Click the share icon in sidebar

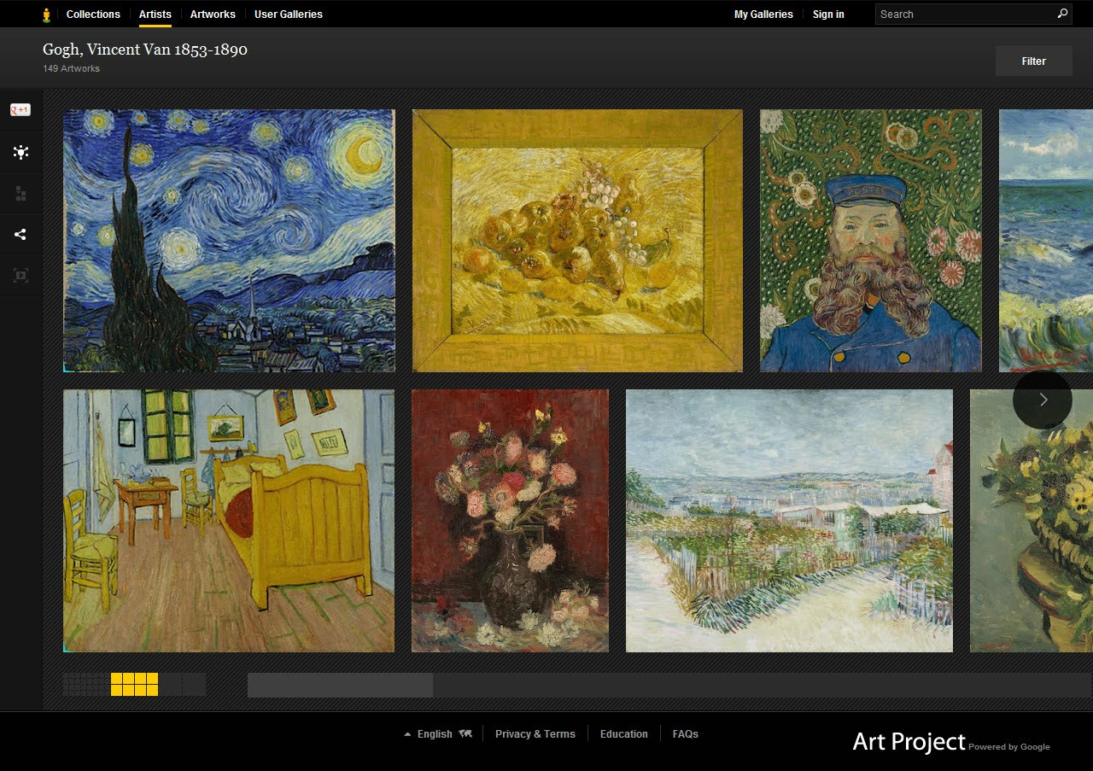click(20, 234)
